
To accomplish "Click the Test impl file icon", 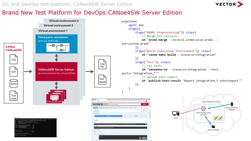I will 13,96.
